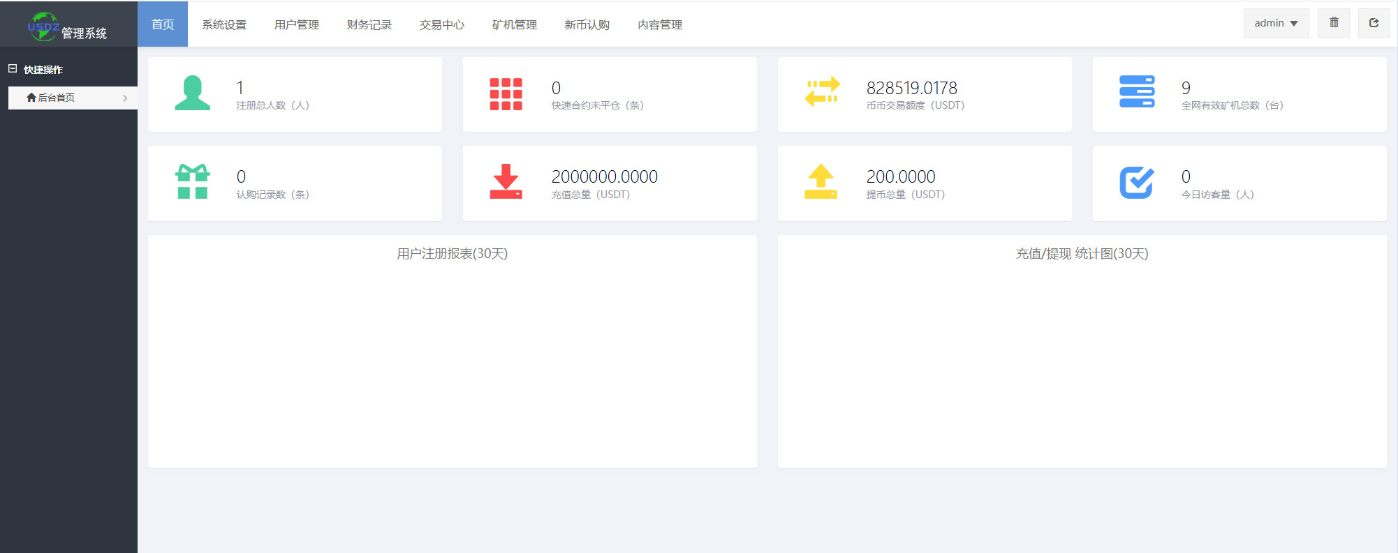Select the 交易中心 menu item

click(442, 24)
